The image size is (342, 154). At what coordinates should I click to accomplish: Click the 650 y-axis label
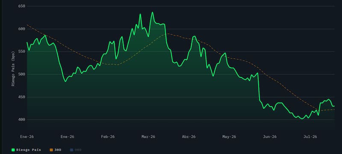22,6
